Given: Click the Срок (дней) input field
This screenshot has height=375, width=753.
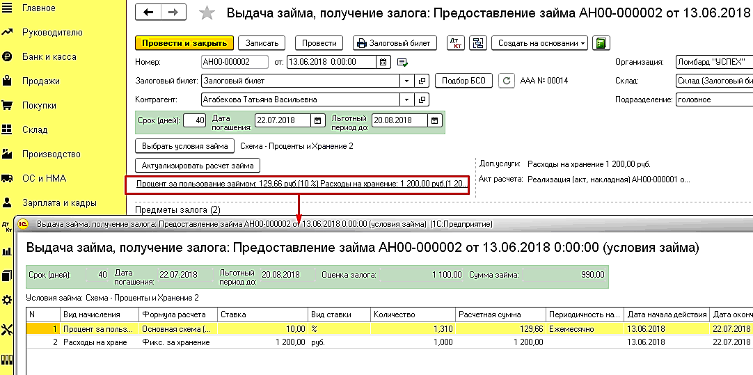Looking at the screenshot, I should pyautogui.click(x=195, y=120).
